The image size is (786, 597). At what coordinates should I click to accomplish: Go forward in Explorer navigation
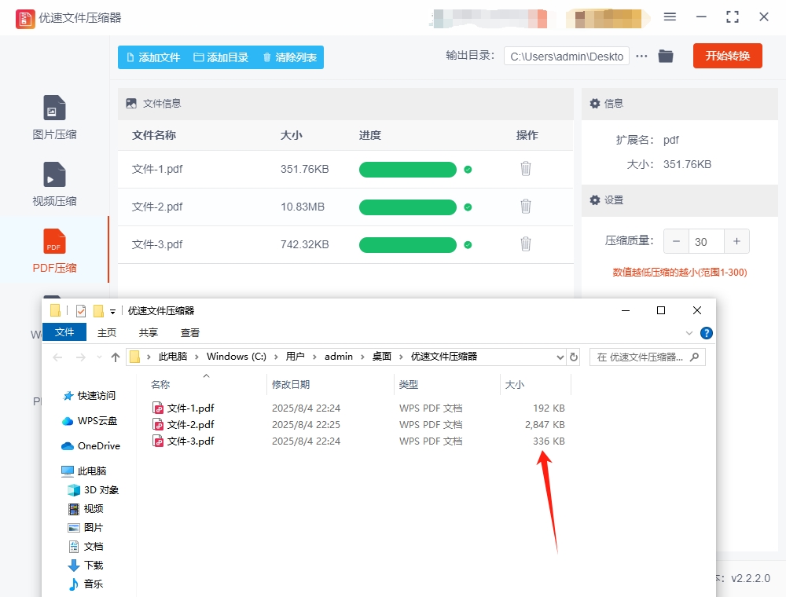[81, 357]
